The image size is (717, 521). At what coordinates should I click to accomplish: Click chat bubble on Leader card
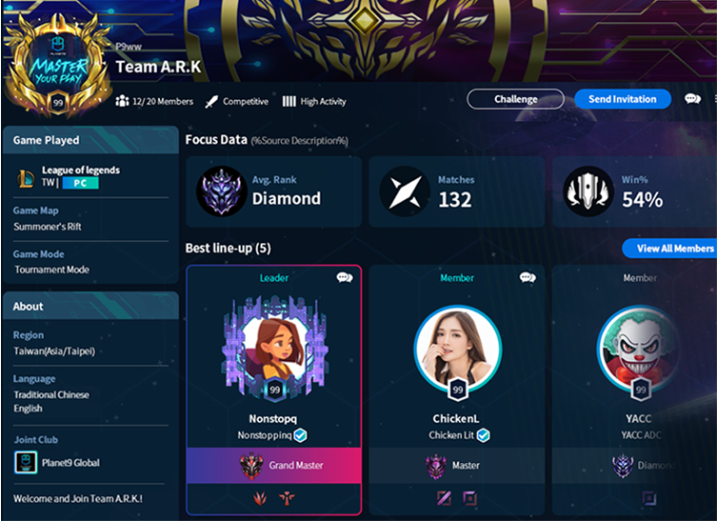[x=345, y=278]
